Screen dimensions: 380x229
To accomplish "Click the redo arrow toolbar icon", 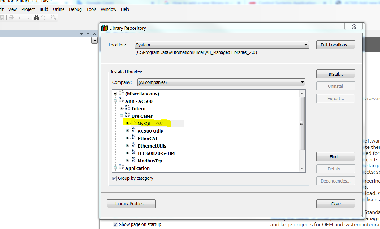I will coord(28,18).
